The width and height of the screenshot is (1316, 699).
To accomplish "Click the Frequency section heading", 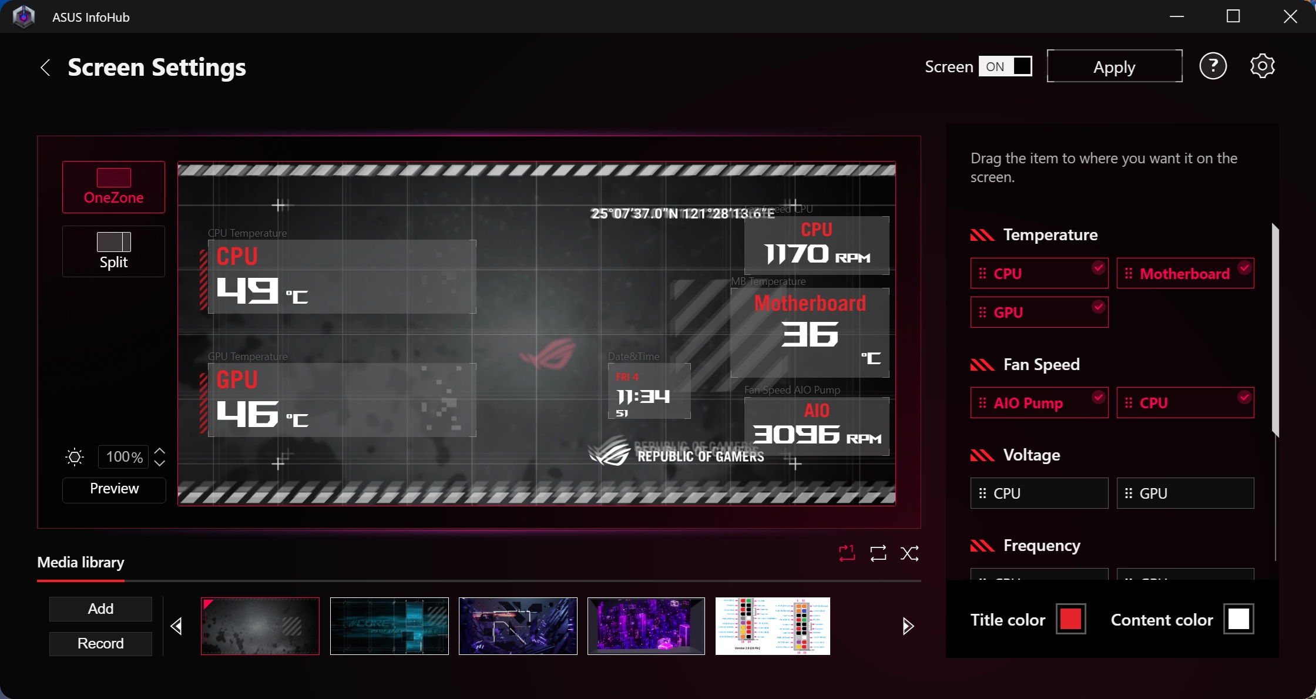I will pos(1042,546).
